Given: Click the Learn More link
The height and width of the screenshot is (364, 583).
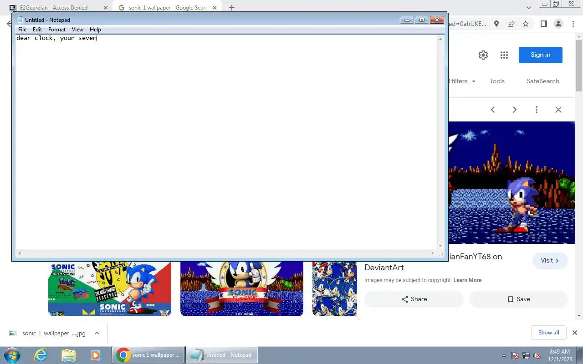Looking at the screenshot, I should 467,280.
